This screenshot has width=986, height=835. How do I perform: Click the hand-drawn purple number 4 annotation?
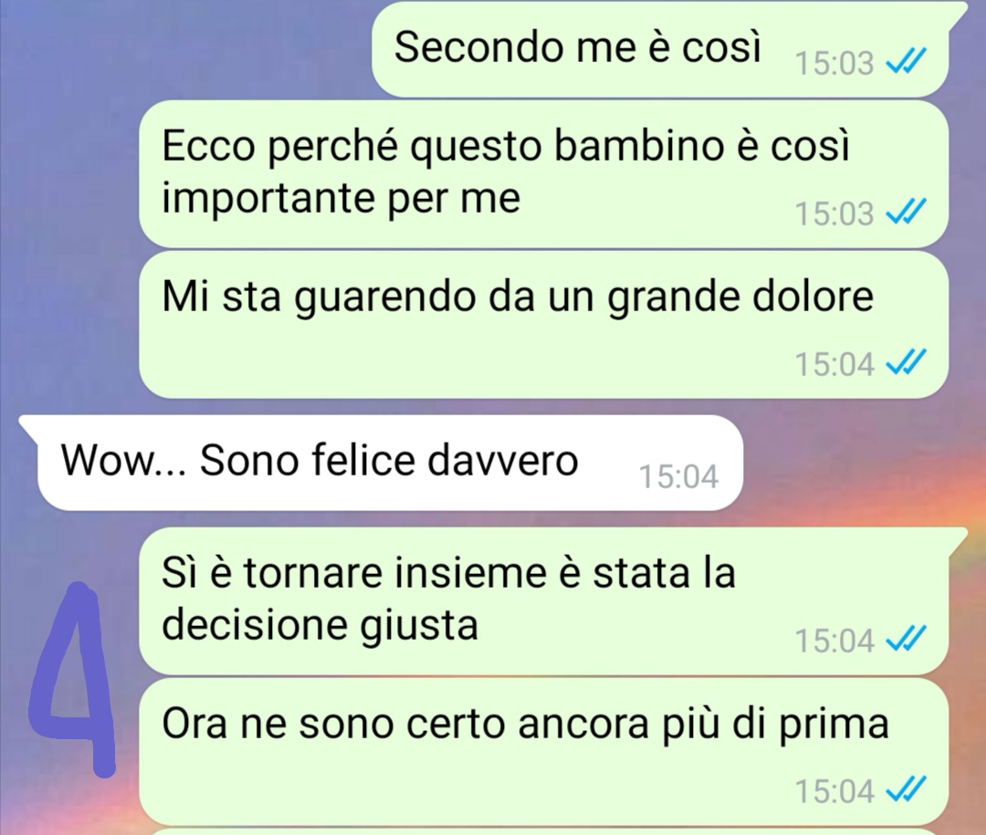tap(72, 679)
